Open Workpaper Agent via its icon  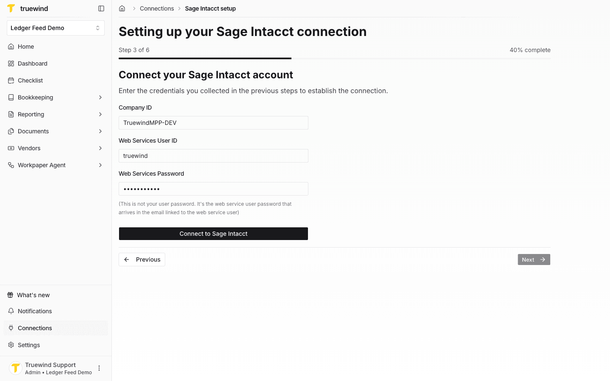(x=11, y=165)
